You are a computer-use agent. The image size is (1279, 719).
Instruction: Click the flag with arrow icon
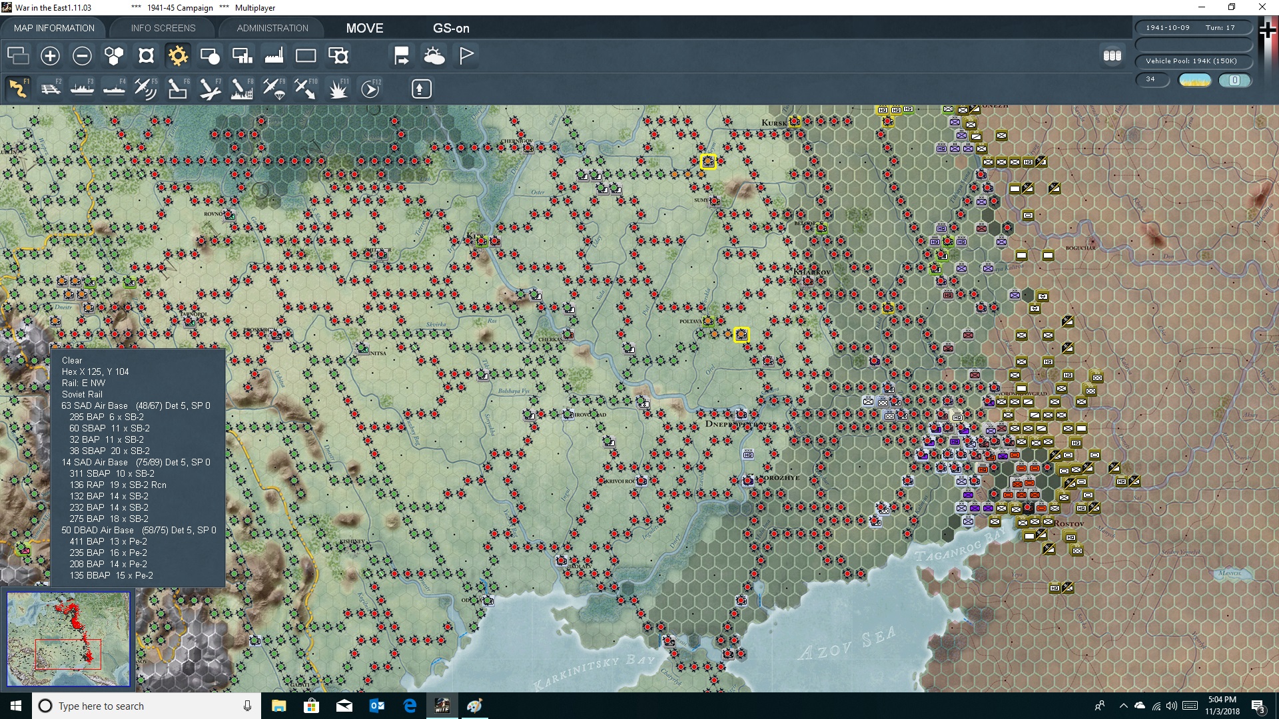(402, 55)
